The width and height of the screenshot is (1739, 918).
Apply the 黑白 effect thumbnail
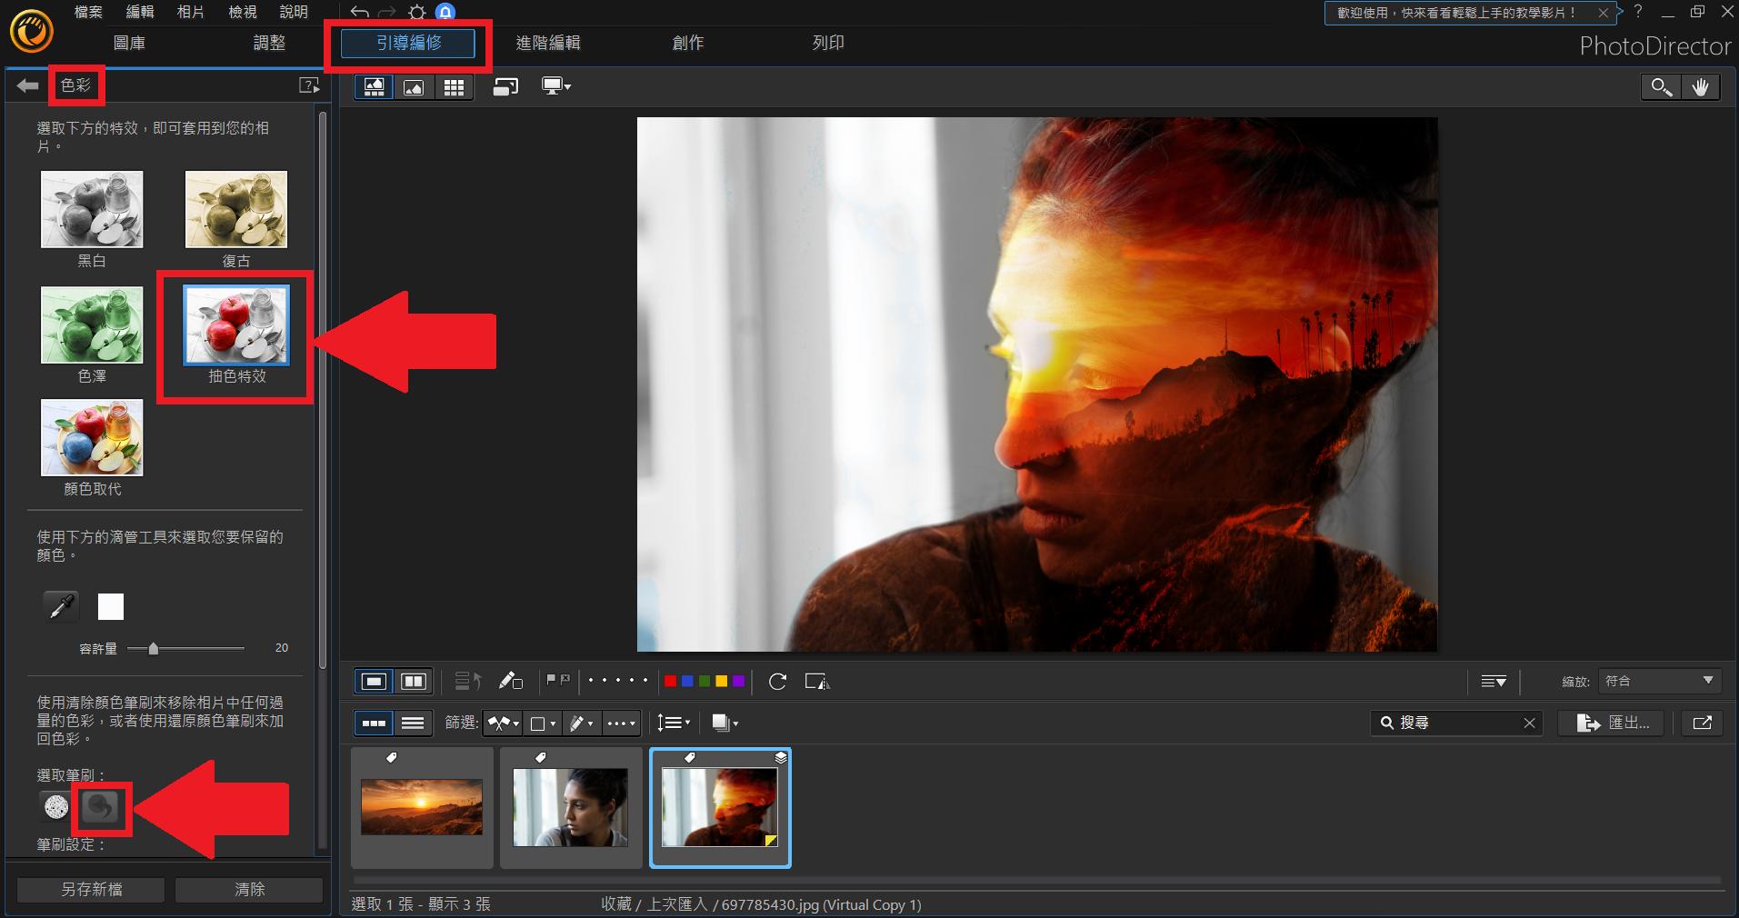click(x=92, y=209)
